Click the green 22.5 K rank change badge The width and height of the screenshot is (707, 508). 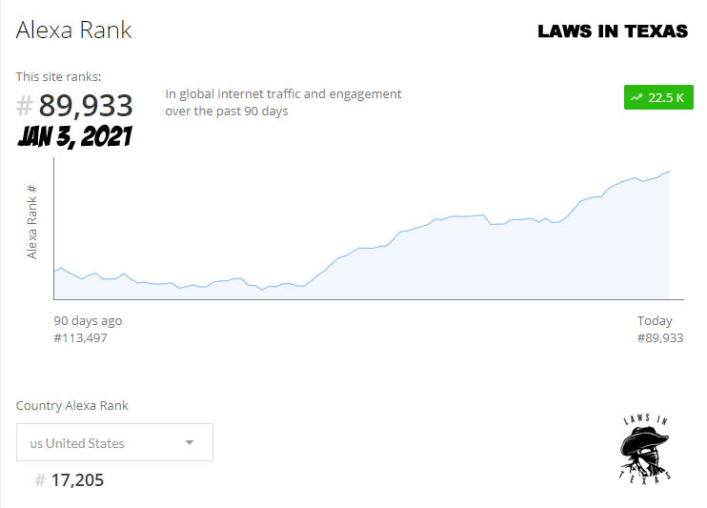pyautogui.click(x=658, y=97)
